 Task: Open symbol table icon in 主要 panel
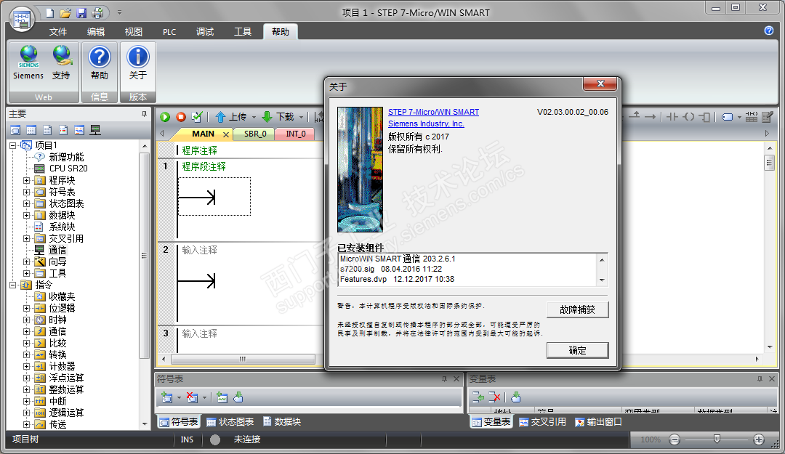point(15,131)
